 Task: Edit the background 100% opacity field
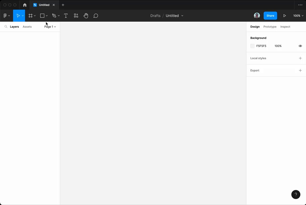point(278,46)
